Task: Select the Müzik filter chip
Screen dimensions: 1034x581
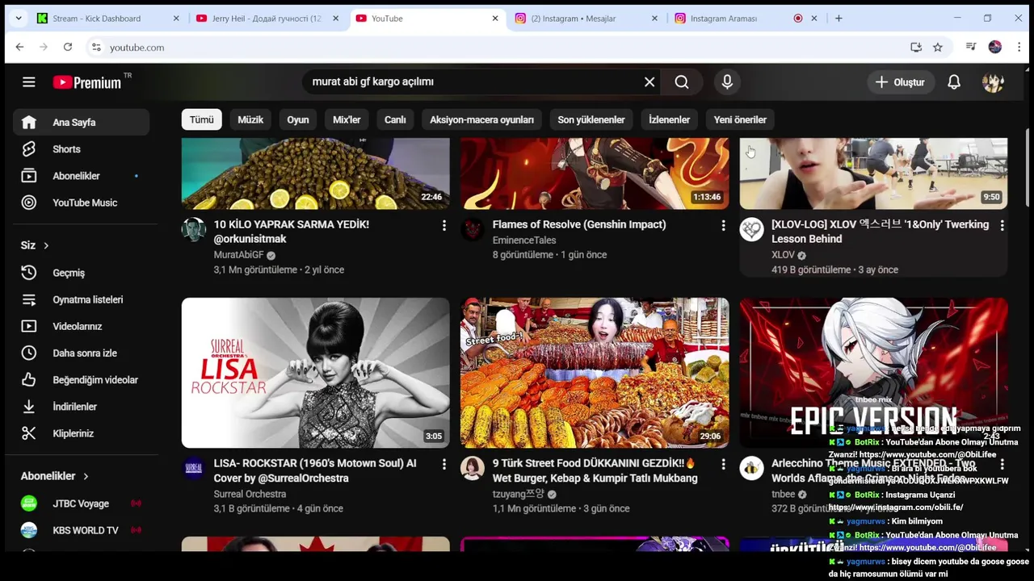Action: coord(250,119)
